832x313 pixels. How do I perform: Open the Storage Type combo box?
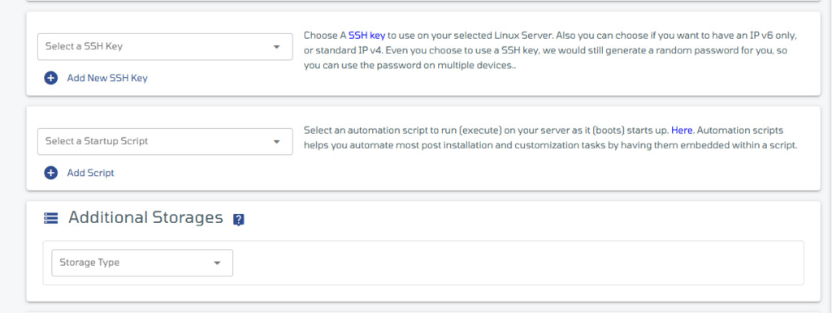click(142, 263)
